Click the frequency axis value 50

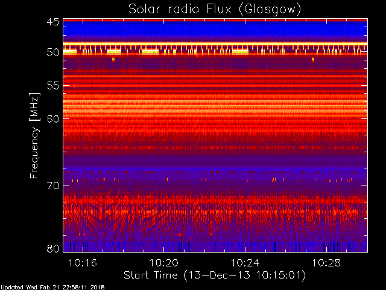pyautogui.click(x=53, y=53)
